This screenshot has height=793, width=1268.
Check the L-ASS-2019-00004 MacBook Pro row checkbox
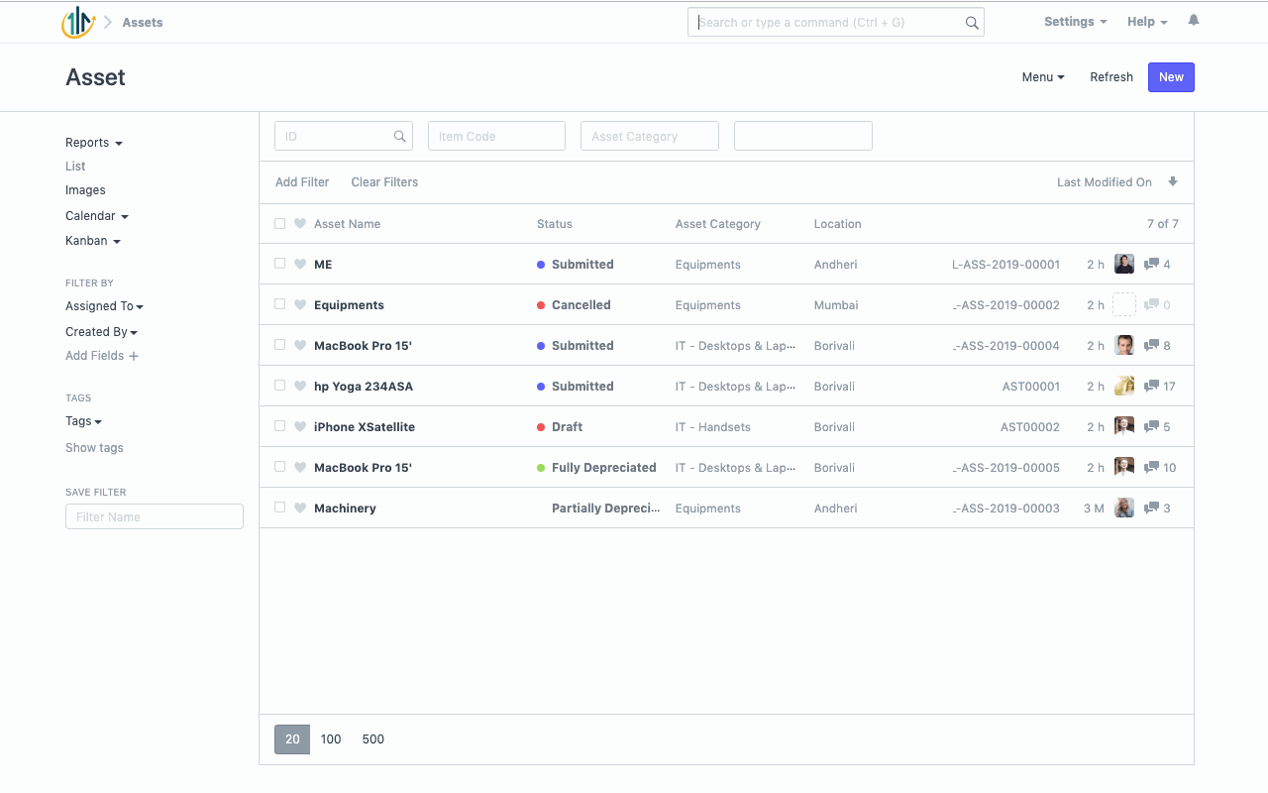(x=279, y=345)
